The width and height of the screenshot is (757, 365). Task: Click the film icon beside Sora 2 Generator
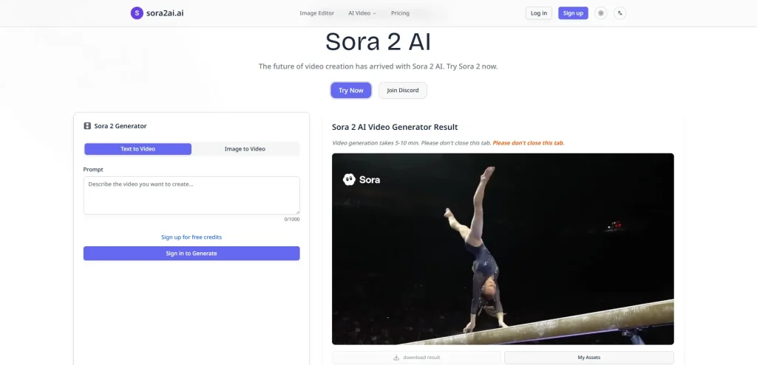[87, 126]
